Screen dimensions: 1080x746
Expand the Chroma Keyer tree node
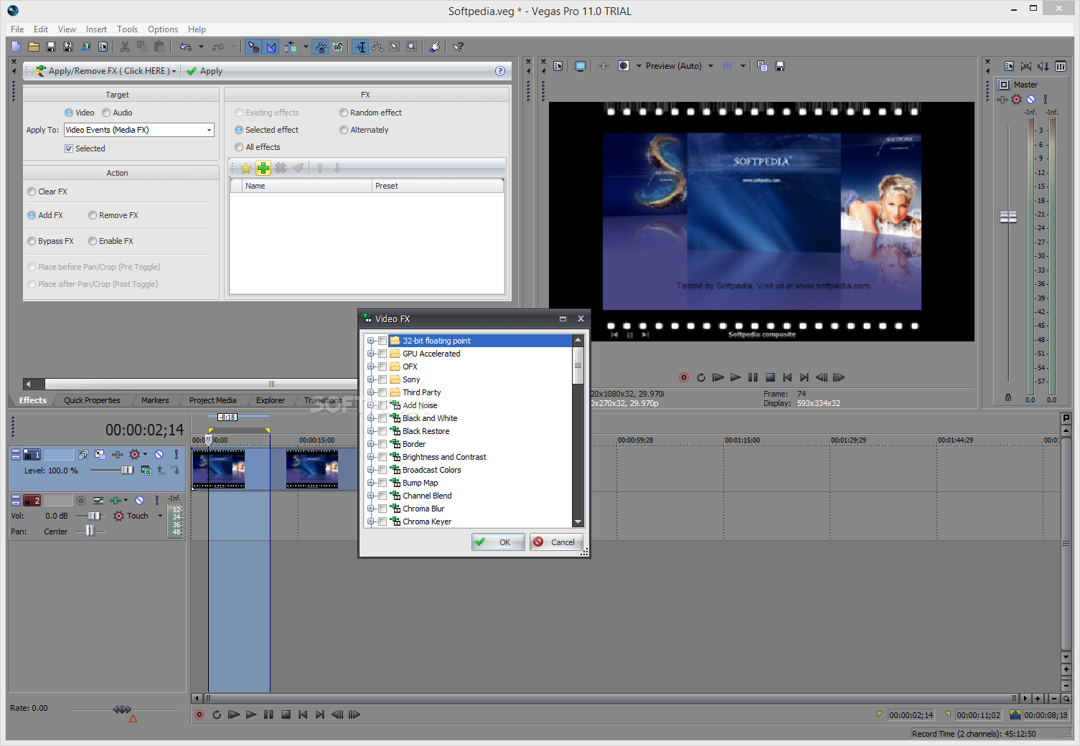(x=370, y=521)
